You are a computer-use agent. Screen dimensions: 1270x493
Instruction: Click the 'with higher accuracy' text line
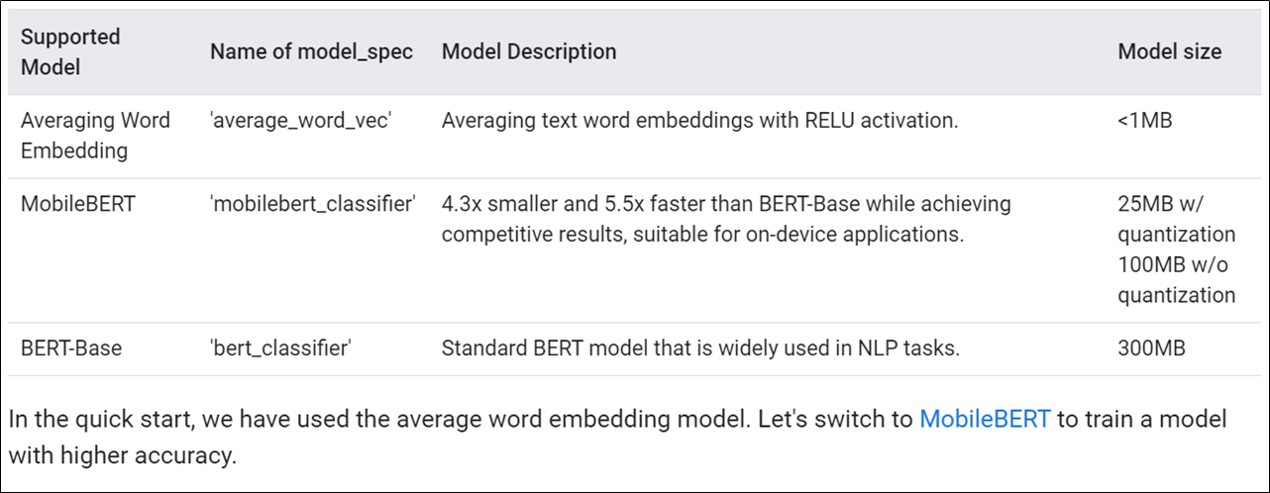coord(124,455)
